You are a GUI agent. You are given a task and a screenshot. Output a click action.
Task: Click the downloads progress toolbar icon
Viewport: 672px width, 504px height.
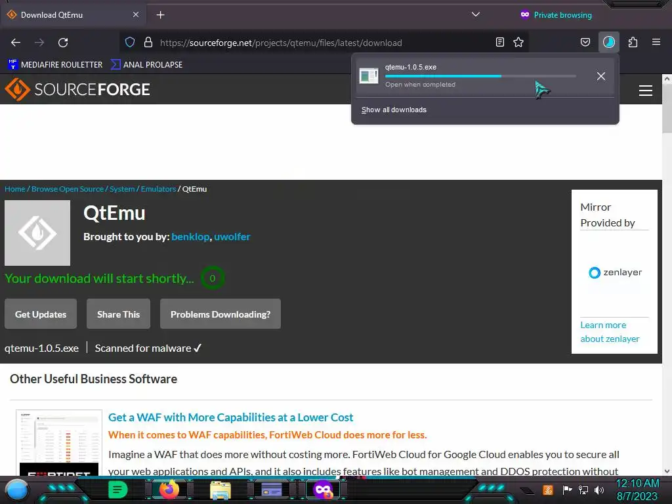point(608,42)
